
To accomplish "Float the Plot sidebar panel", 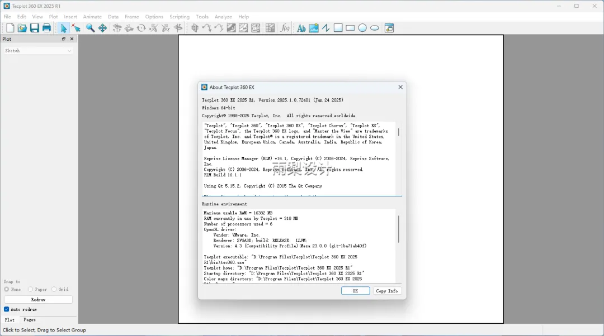I will tap(64, 39).
